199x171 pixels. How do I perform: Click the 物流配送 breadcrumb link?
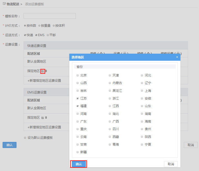(12, 4)
